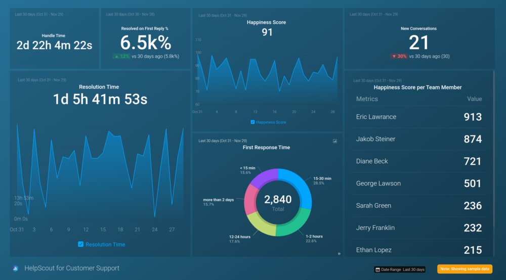Click the 'Showing sample data' note button
Viewport: 506px width, 280px height.
465,269
